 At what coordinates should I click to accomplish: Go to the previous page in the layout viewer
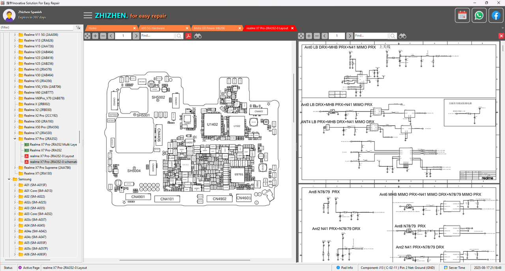(111, 36)
